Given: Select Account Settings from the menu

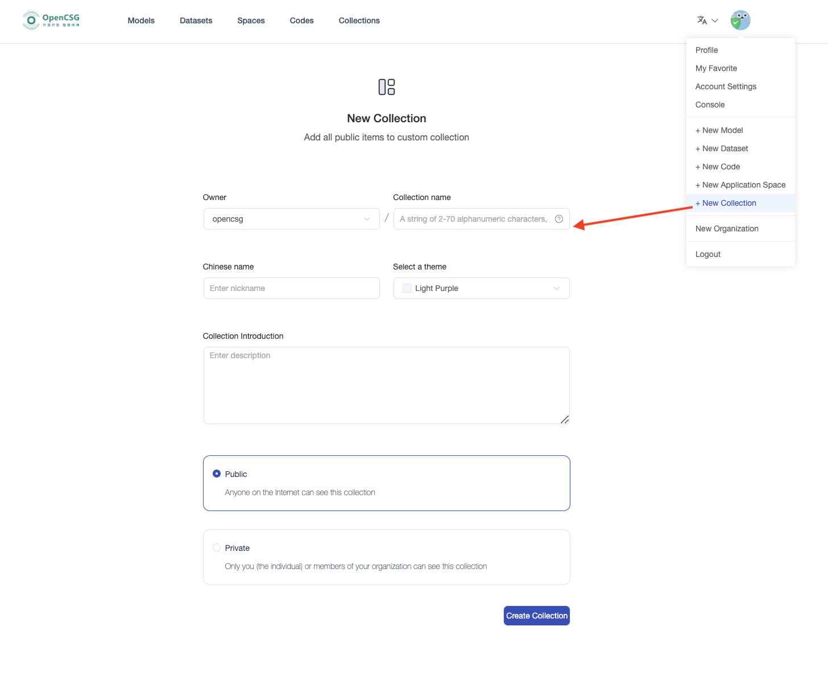Looking at the screenshot, I should (726, 86).
